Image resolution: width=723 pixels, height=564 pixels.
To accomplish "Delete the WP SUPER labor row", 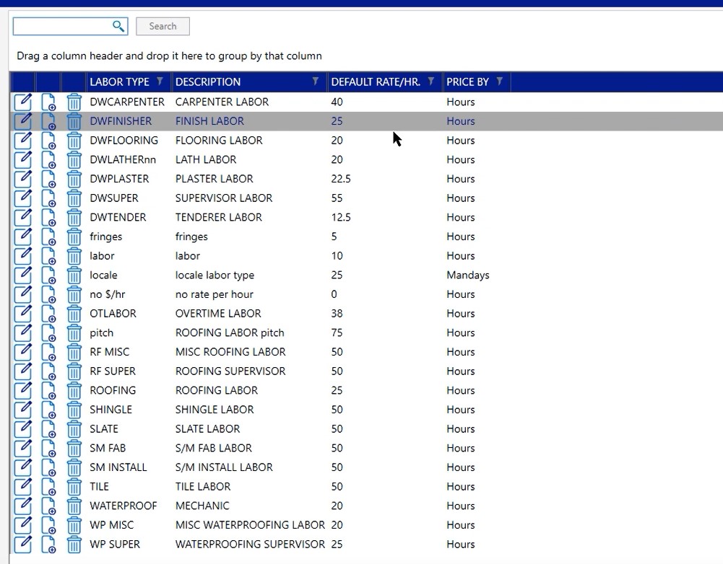I will pos(74,545).
